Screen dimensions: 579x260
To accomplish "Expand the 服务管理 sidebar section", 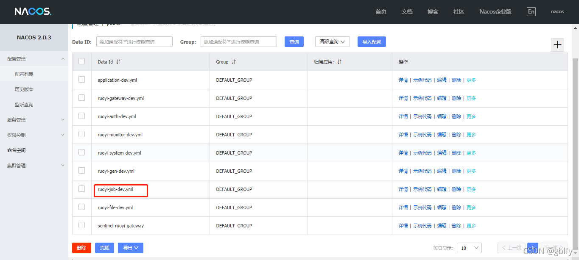I will pyautogui.click(x=34, y=120).
